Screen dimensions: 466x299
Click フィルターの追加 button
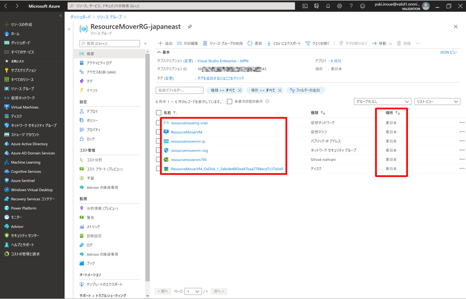tap(306, 90)
